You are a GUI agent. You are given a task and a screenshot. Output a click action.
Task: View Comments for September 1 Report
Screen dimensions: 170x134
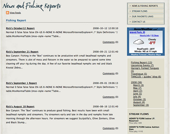point(109,97)
